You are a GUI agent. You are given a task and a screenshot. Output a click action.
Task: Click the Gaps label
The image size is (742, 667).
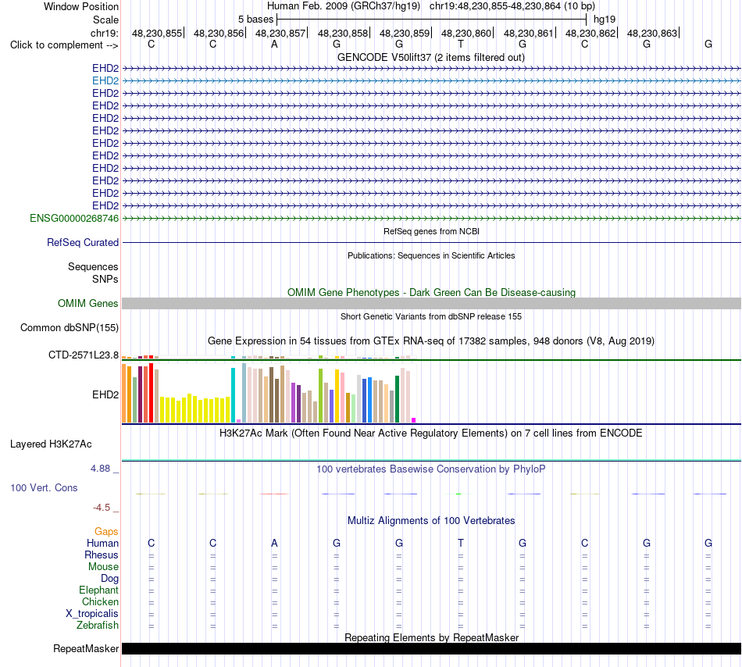(106, 531)
